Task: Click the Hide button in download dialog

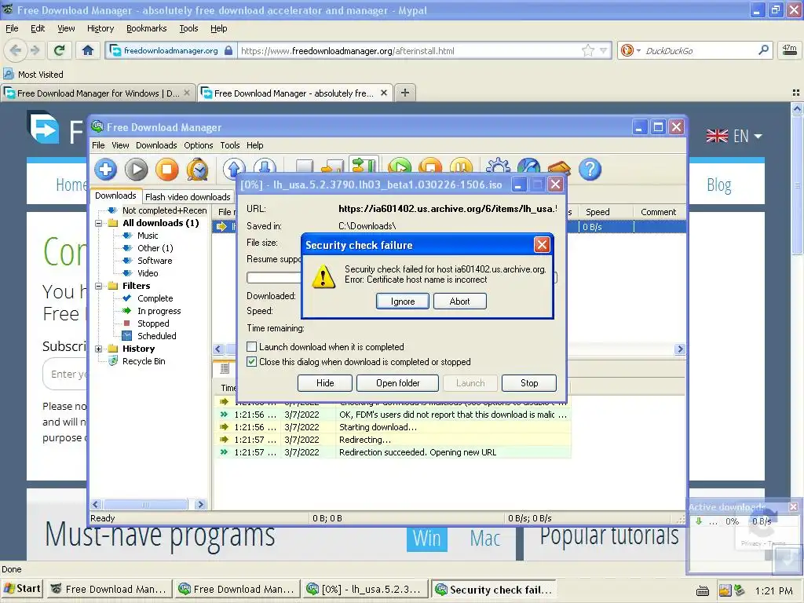Action: pyautogui.click(x=324, y=383)
